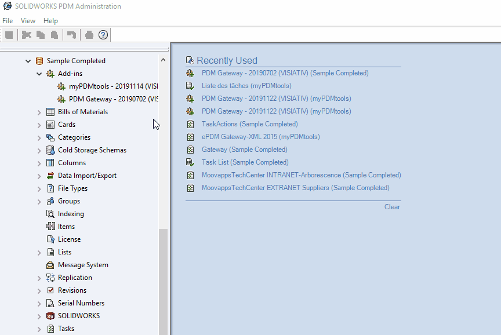Clear the Recently Used list
Image resolution: width=501 pixels, height=335 pixels.
[x=392, y=207]
